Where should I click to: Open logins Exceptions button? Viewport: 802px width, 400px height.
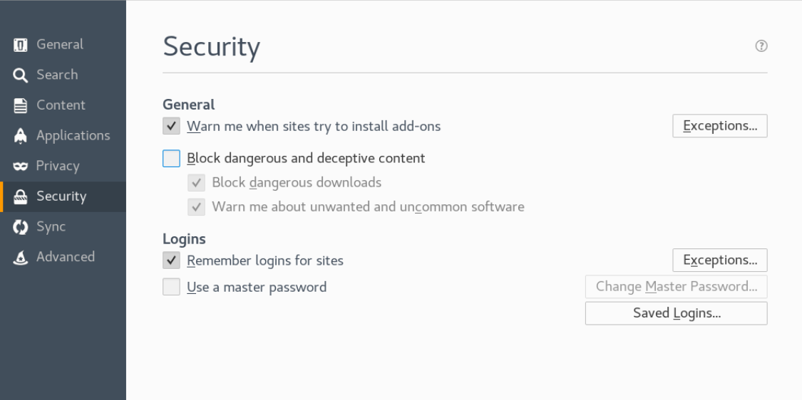(719, 260)
